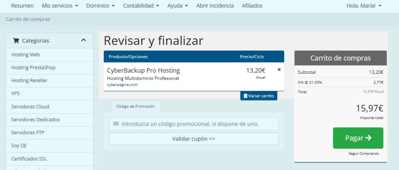Screen dimensions: 399x170
Task: Collapse the Categorías panel chevron
Action: [x=83, y=40]
